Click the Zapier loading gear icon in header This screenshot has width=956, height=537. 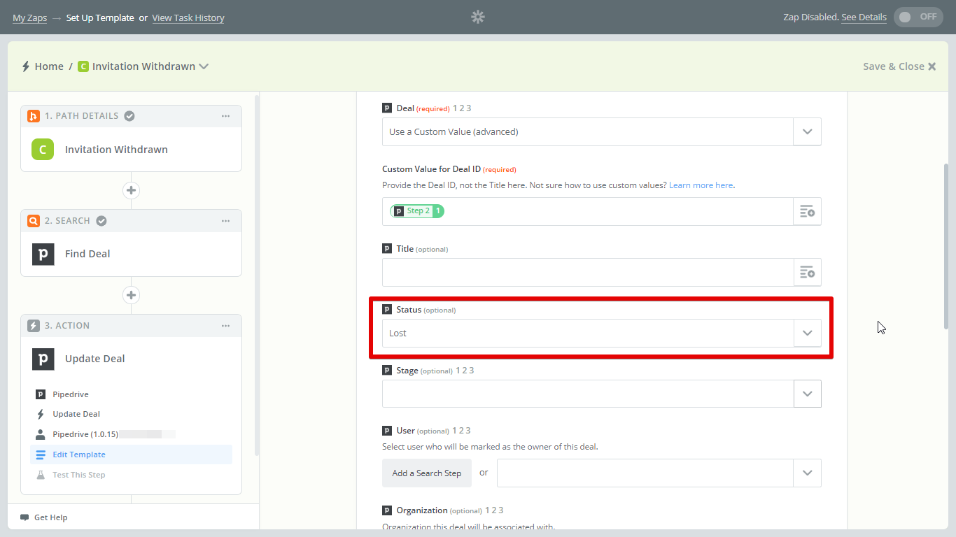coord(478,17)
